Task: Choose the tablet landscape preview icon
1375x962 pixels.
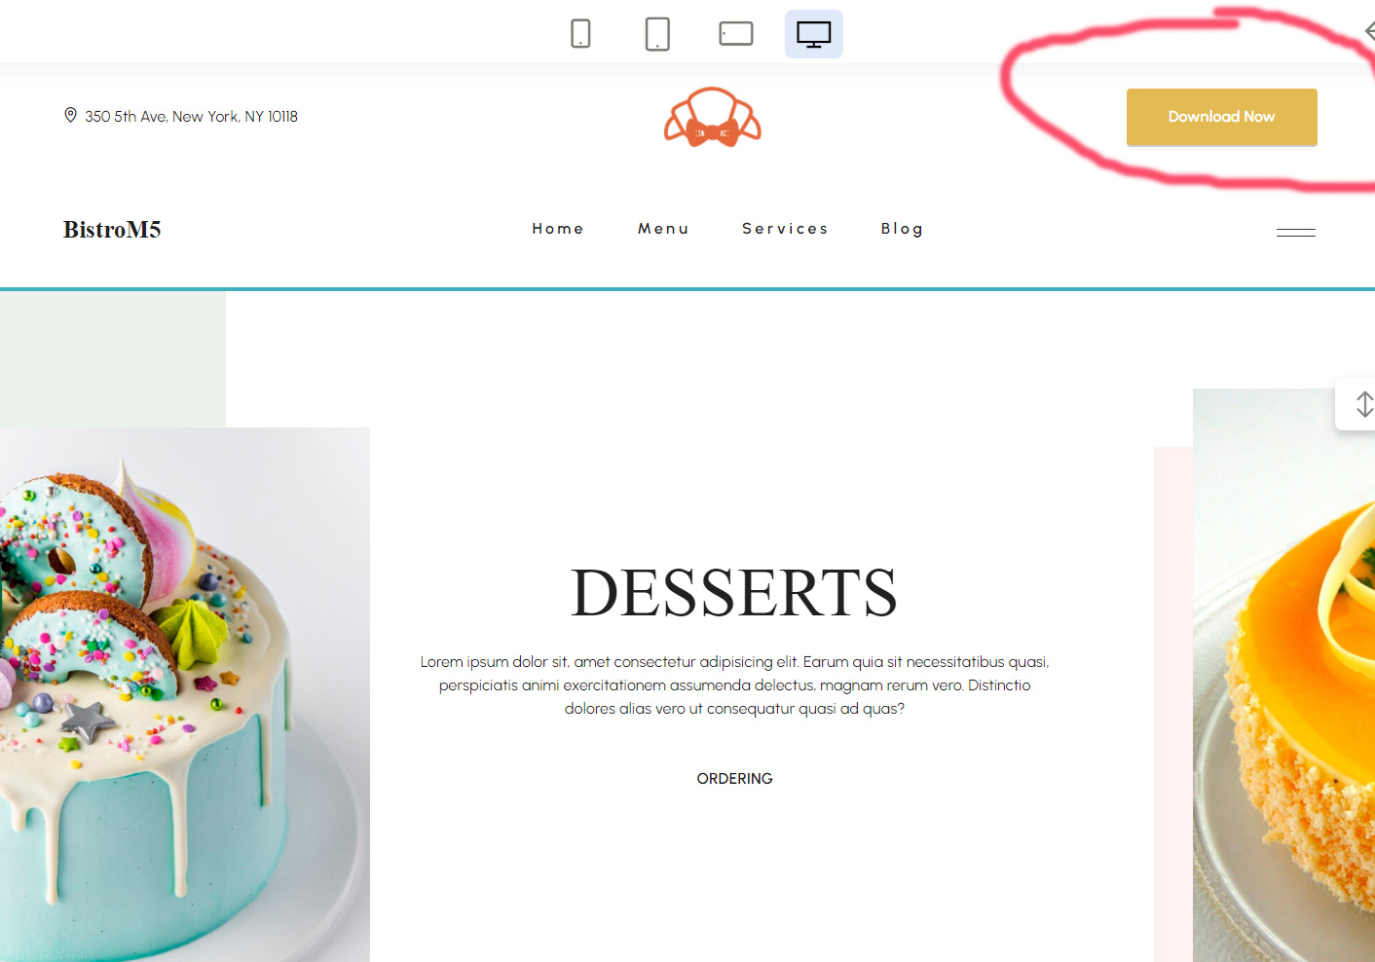Action: [736, 34]
